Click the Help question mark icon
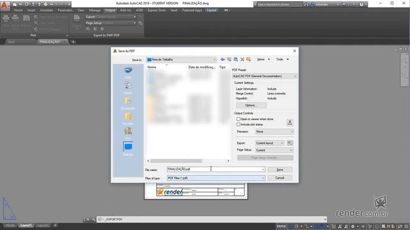 [361, 4]
